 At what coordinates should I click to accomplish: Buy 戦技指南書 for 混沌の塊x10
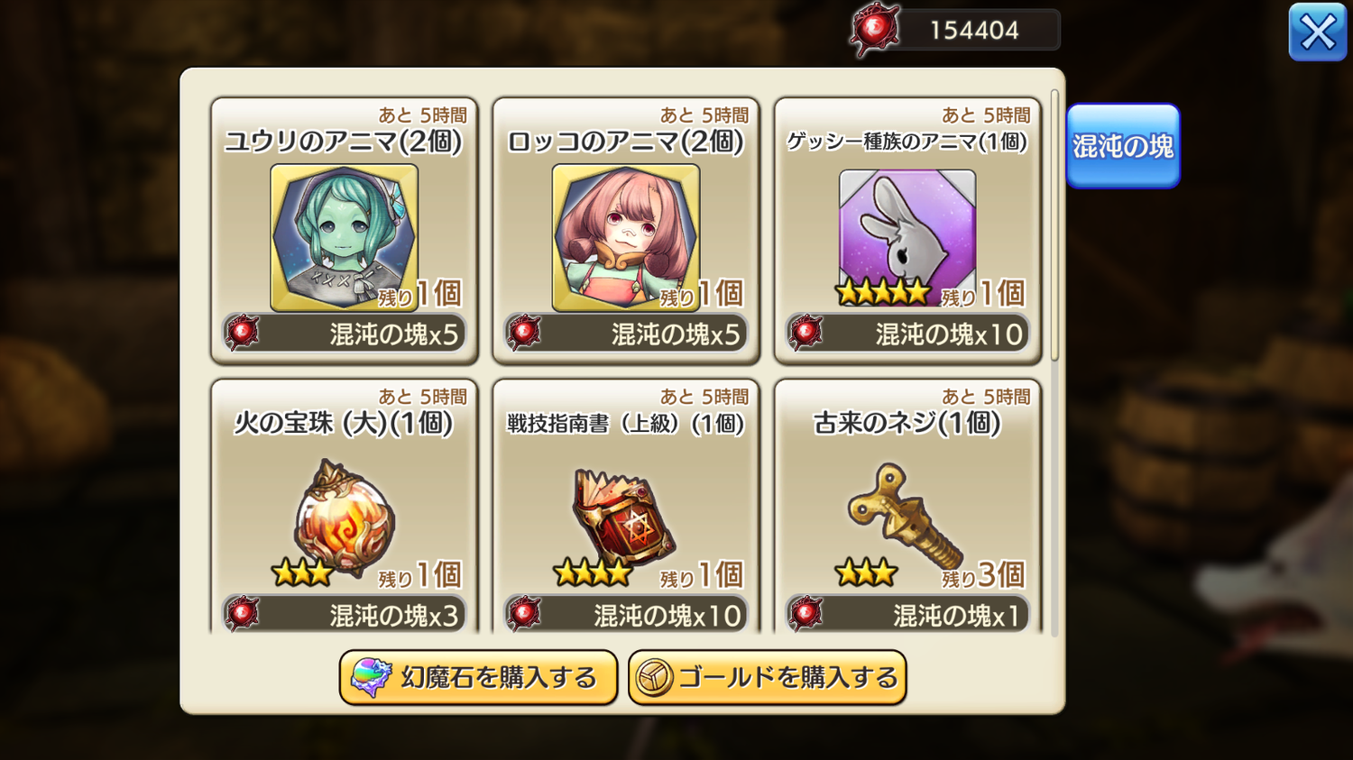pyautogui.click(x=625, y=614)
